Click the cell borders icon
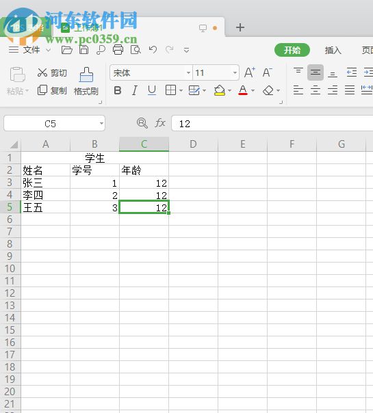The width and height of the screenshot is (373, 413). click(170, 90)
